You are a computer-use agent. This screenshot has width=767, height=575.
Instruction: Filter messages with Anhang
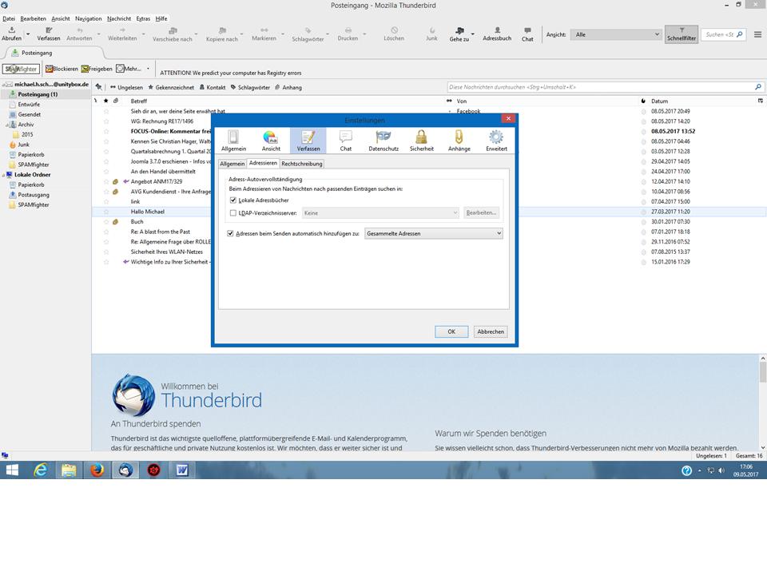coord(288,88)
